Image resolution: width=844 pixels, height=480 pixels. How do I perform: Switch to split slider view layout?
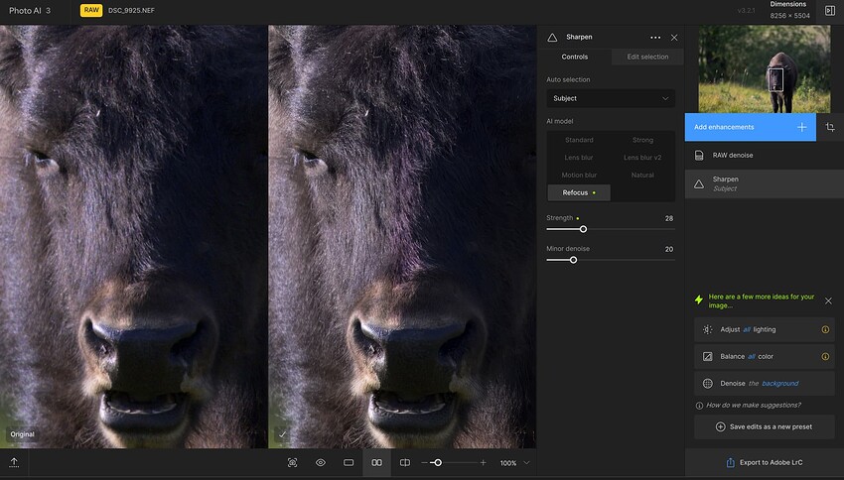[x=405, y=463]
